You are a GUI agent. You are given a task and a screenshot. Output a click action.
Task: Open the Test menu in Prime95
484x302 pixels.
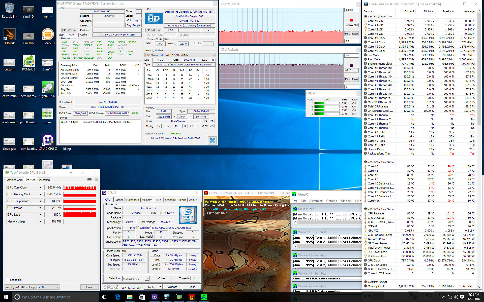pyautogui.click(x=295, y=201)
